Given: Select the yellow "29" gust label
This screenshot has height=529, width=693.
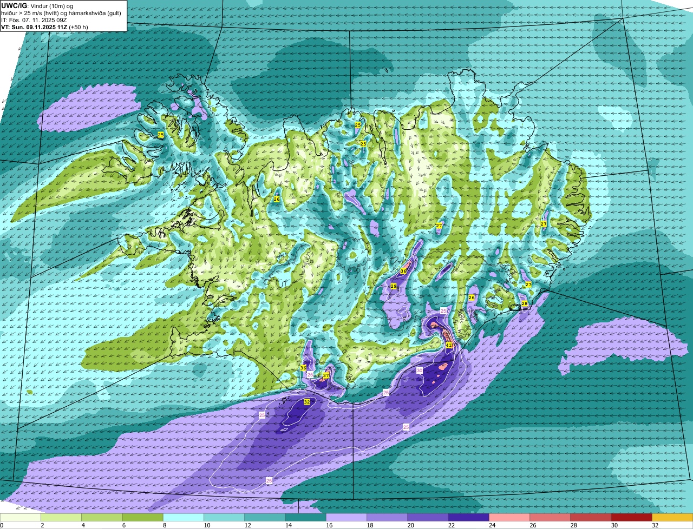Looking at the screenshot, I should pyautogui.click(x=394, y=286).
